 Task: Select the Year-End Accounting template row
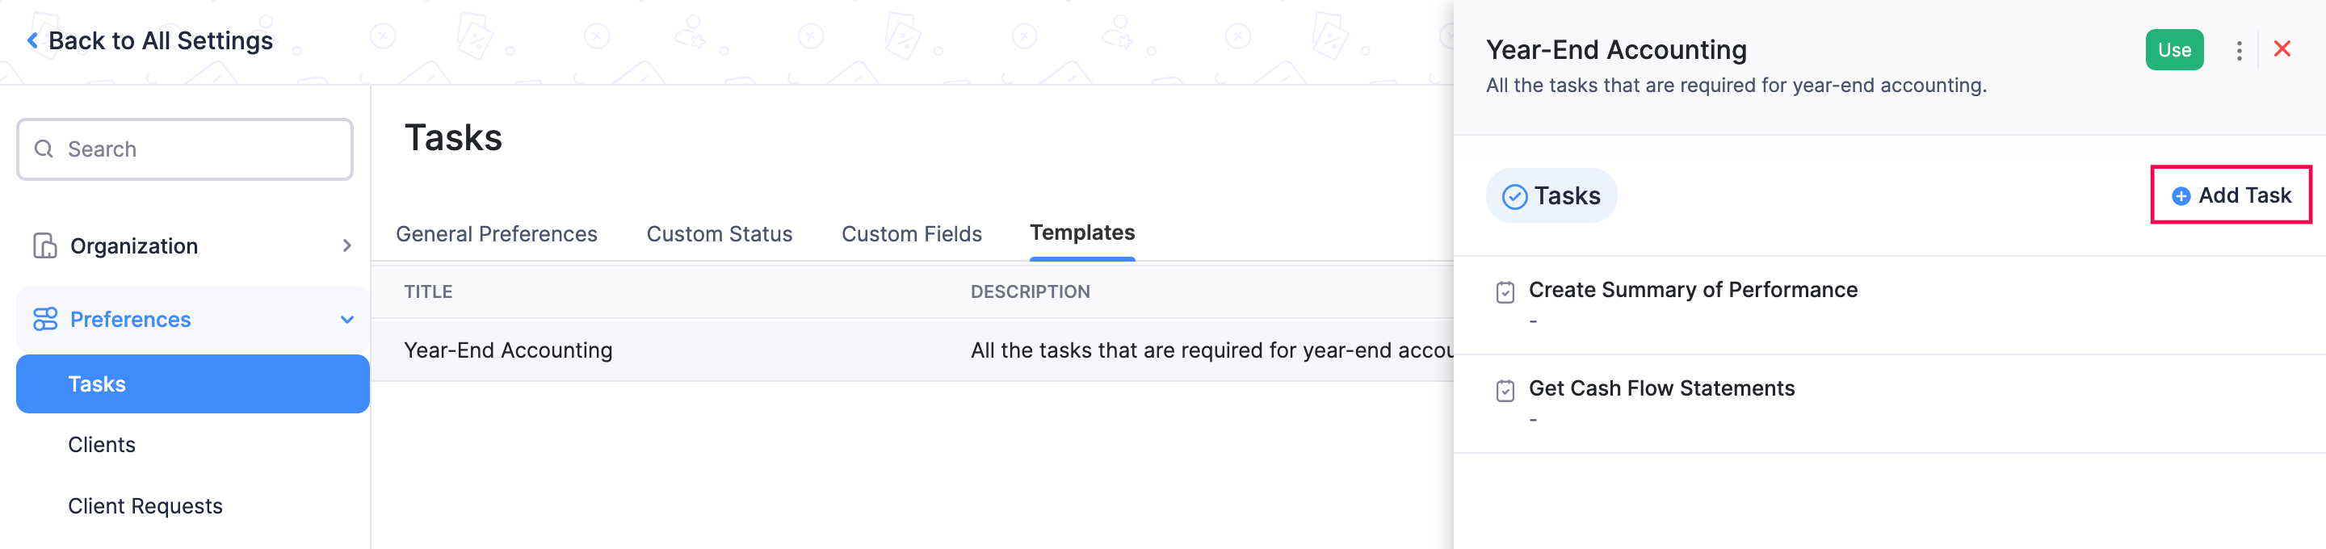tap(507, 350)
